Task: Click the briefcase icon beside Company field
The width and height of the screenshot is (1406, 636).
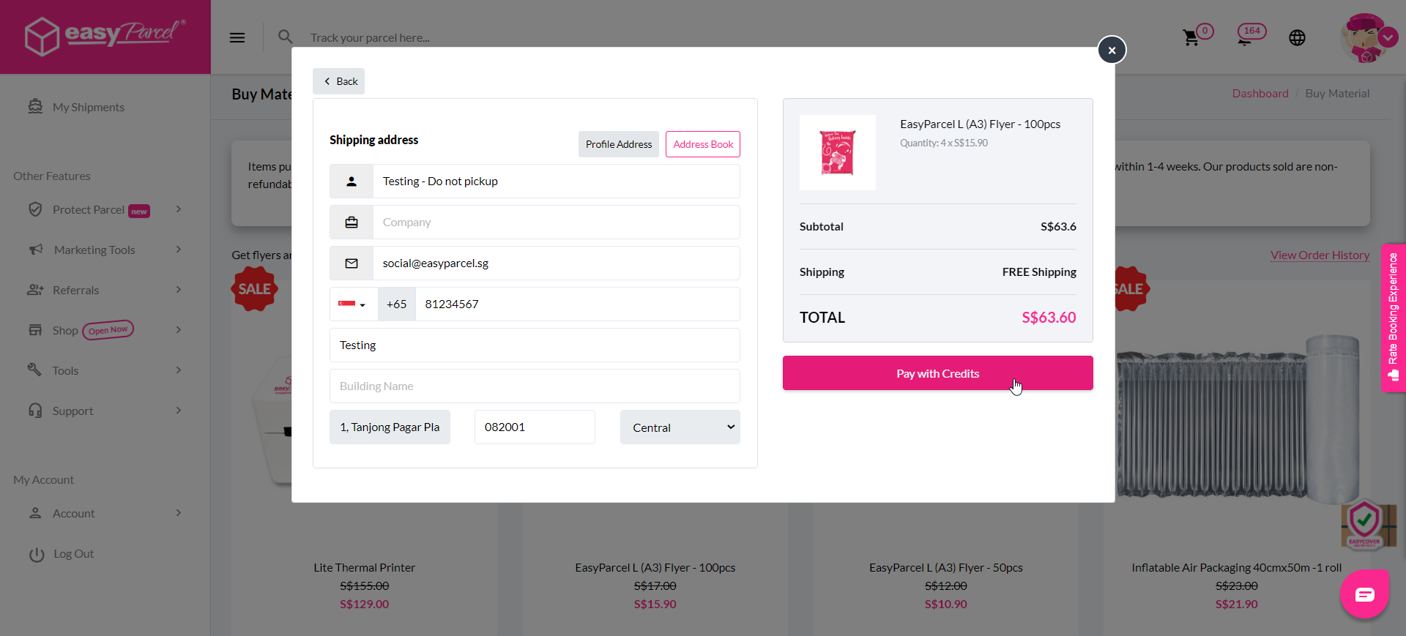Action: click(351, 222)
